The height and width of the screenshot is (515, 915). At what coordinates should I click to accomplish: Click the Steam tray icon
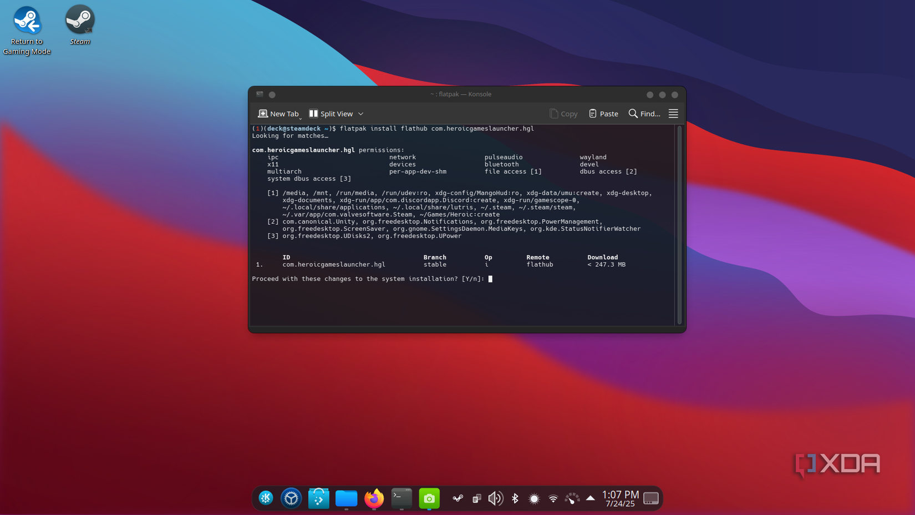tap(457, 498)
